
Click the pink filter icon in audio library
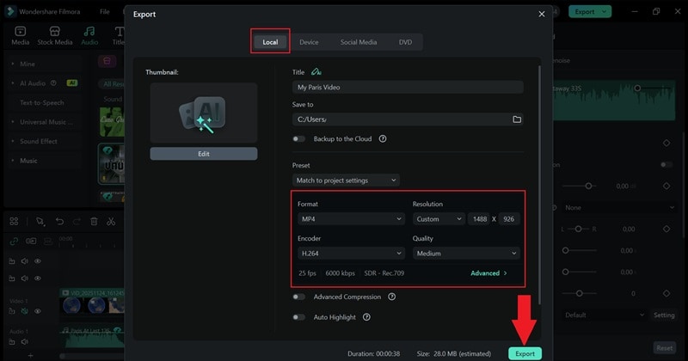click(107, 61)
